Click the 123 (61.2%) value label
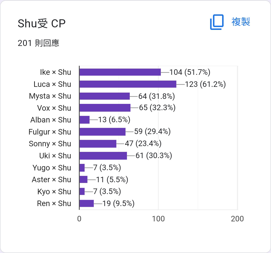271x253 pixels. click(x=206, y=84)
